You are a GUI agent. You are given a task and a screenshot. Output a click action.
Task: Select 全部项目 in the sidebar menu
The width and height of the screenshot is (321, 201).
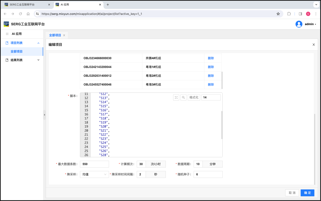point(17,51)
